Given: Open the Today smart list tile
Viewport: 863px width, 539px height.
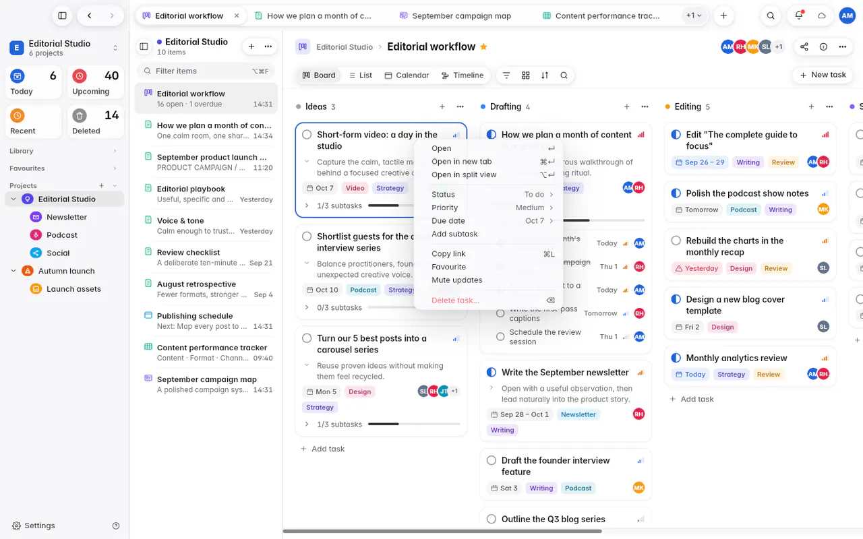Looking at the screenshot, I should [x=34, y=83].
